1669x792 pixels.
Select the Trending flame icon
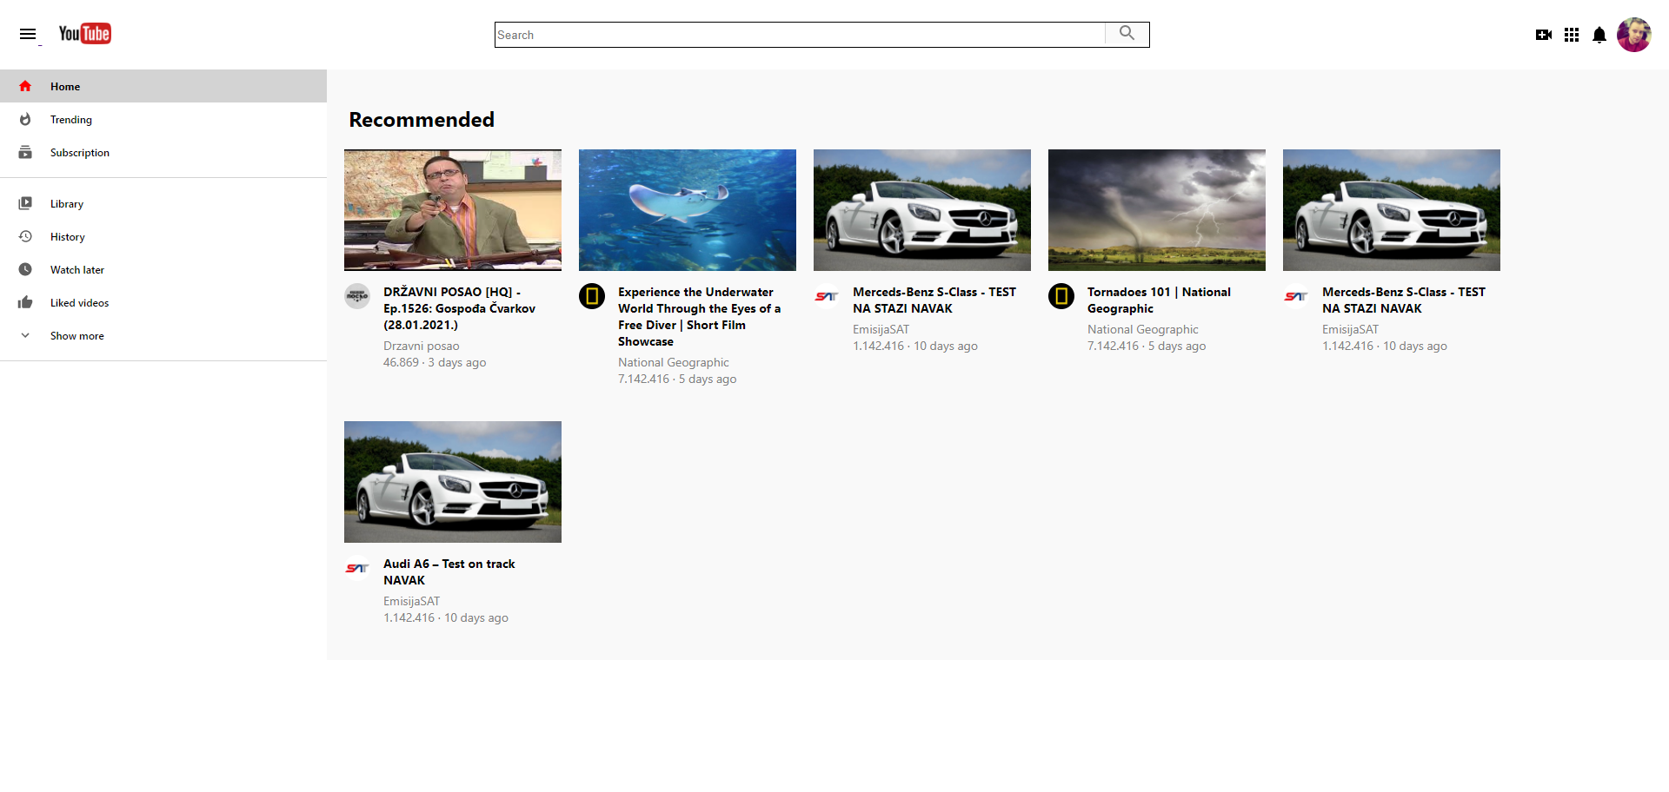26,119
